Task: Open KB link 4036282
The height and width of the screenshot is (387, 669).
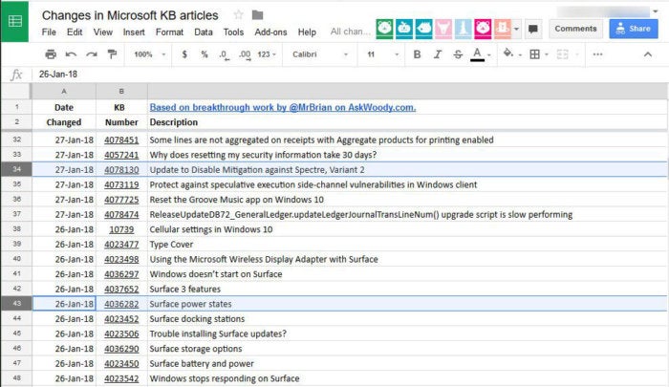Action: click(x=121, y=304)
